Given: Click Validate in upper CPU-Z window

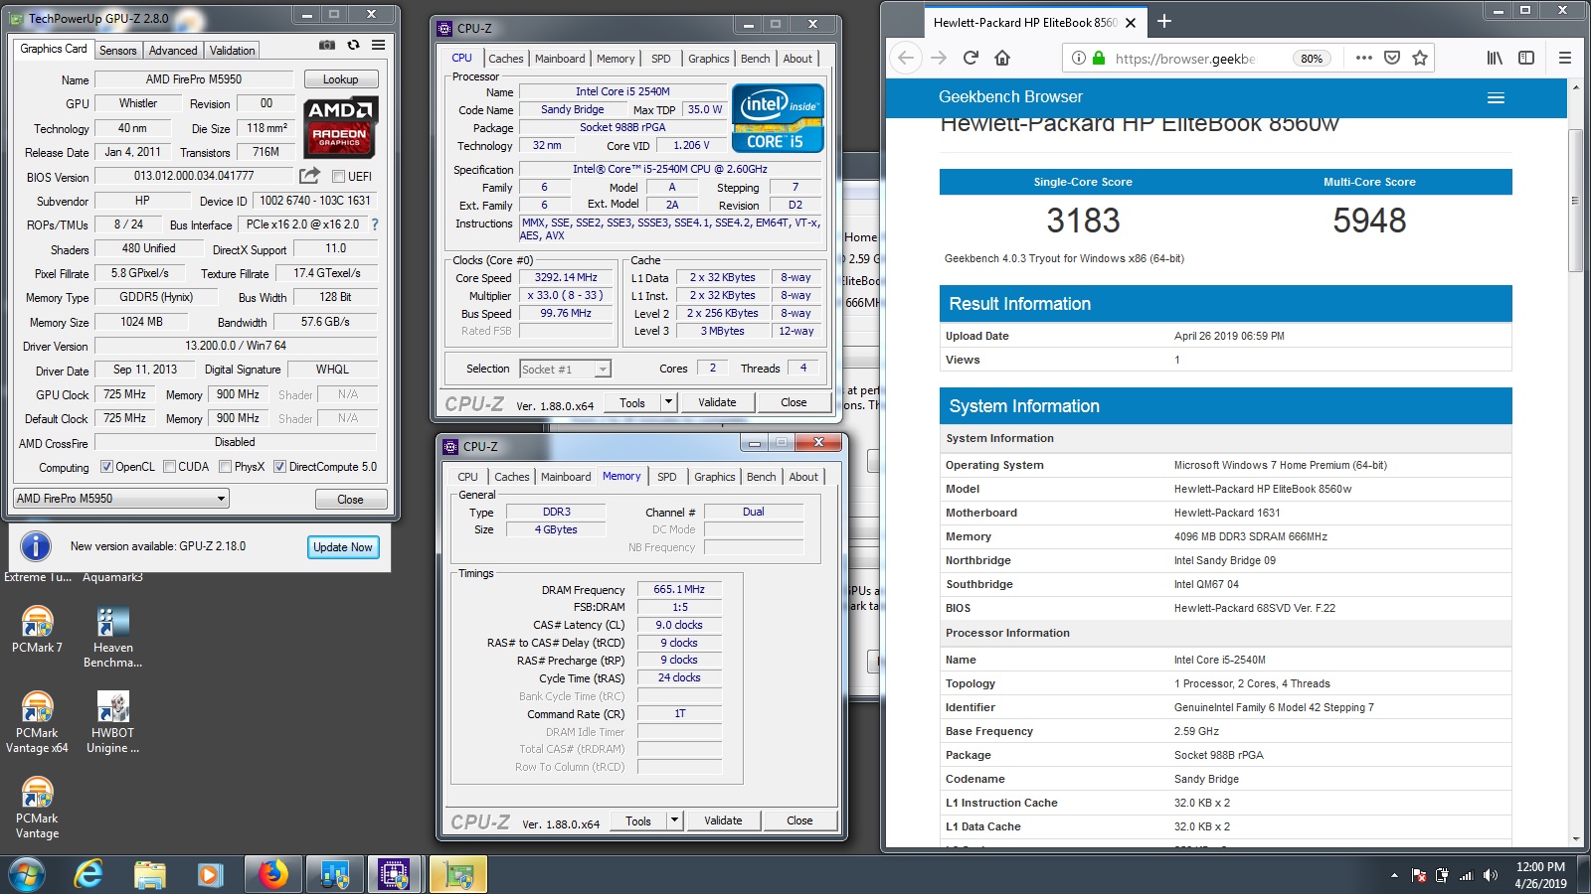Looking at the screenshot, I should point(717,402).
